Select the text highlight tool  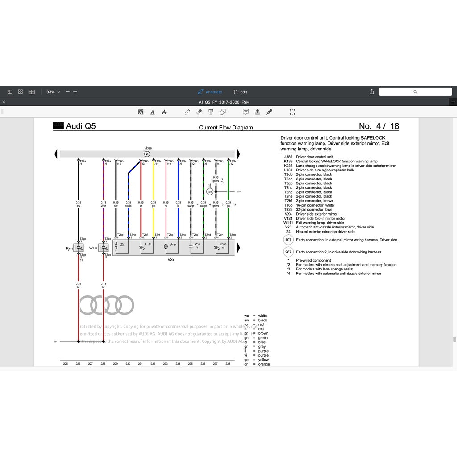[x=141, y=112]
